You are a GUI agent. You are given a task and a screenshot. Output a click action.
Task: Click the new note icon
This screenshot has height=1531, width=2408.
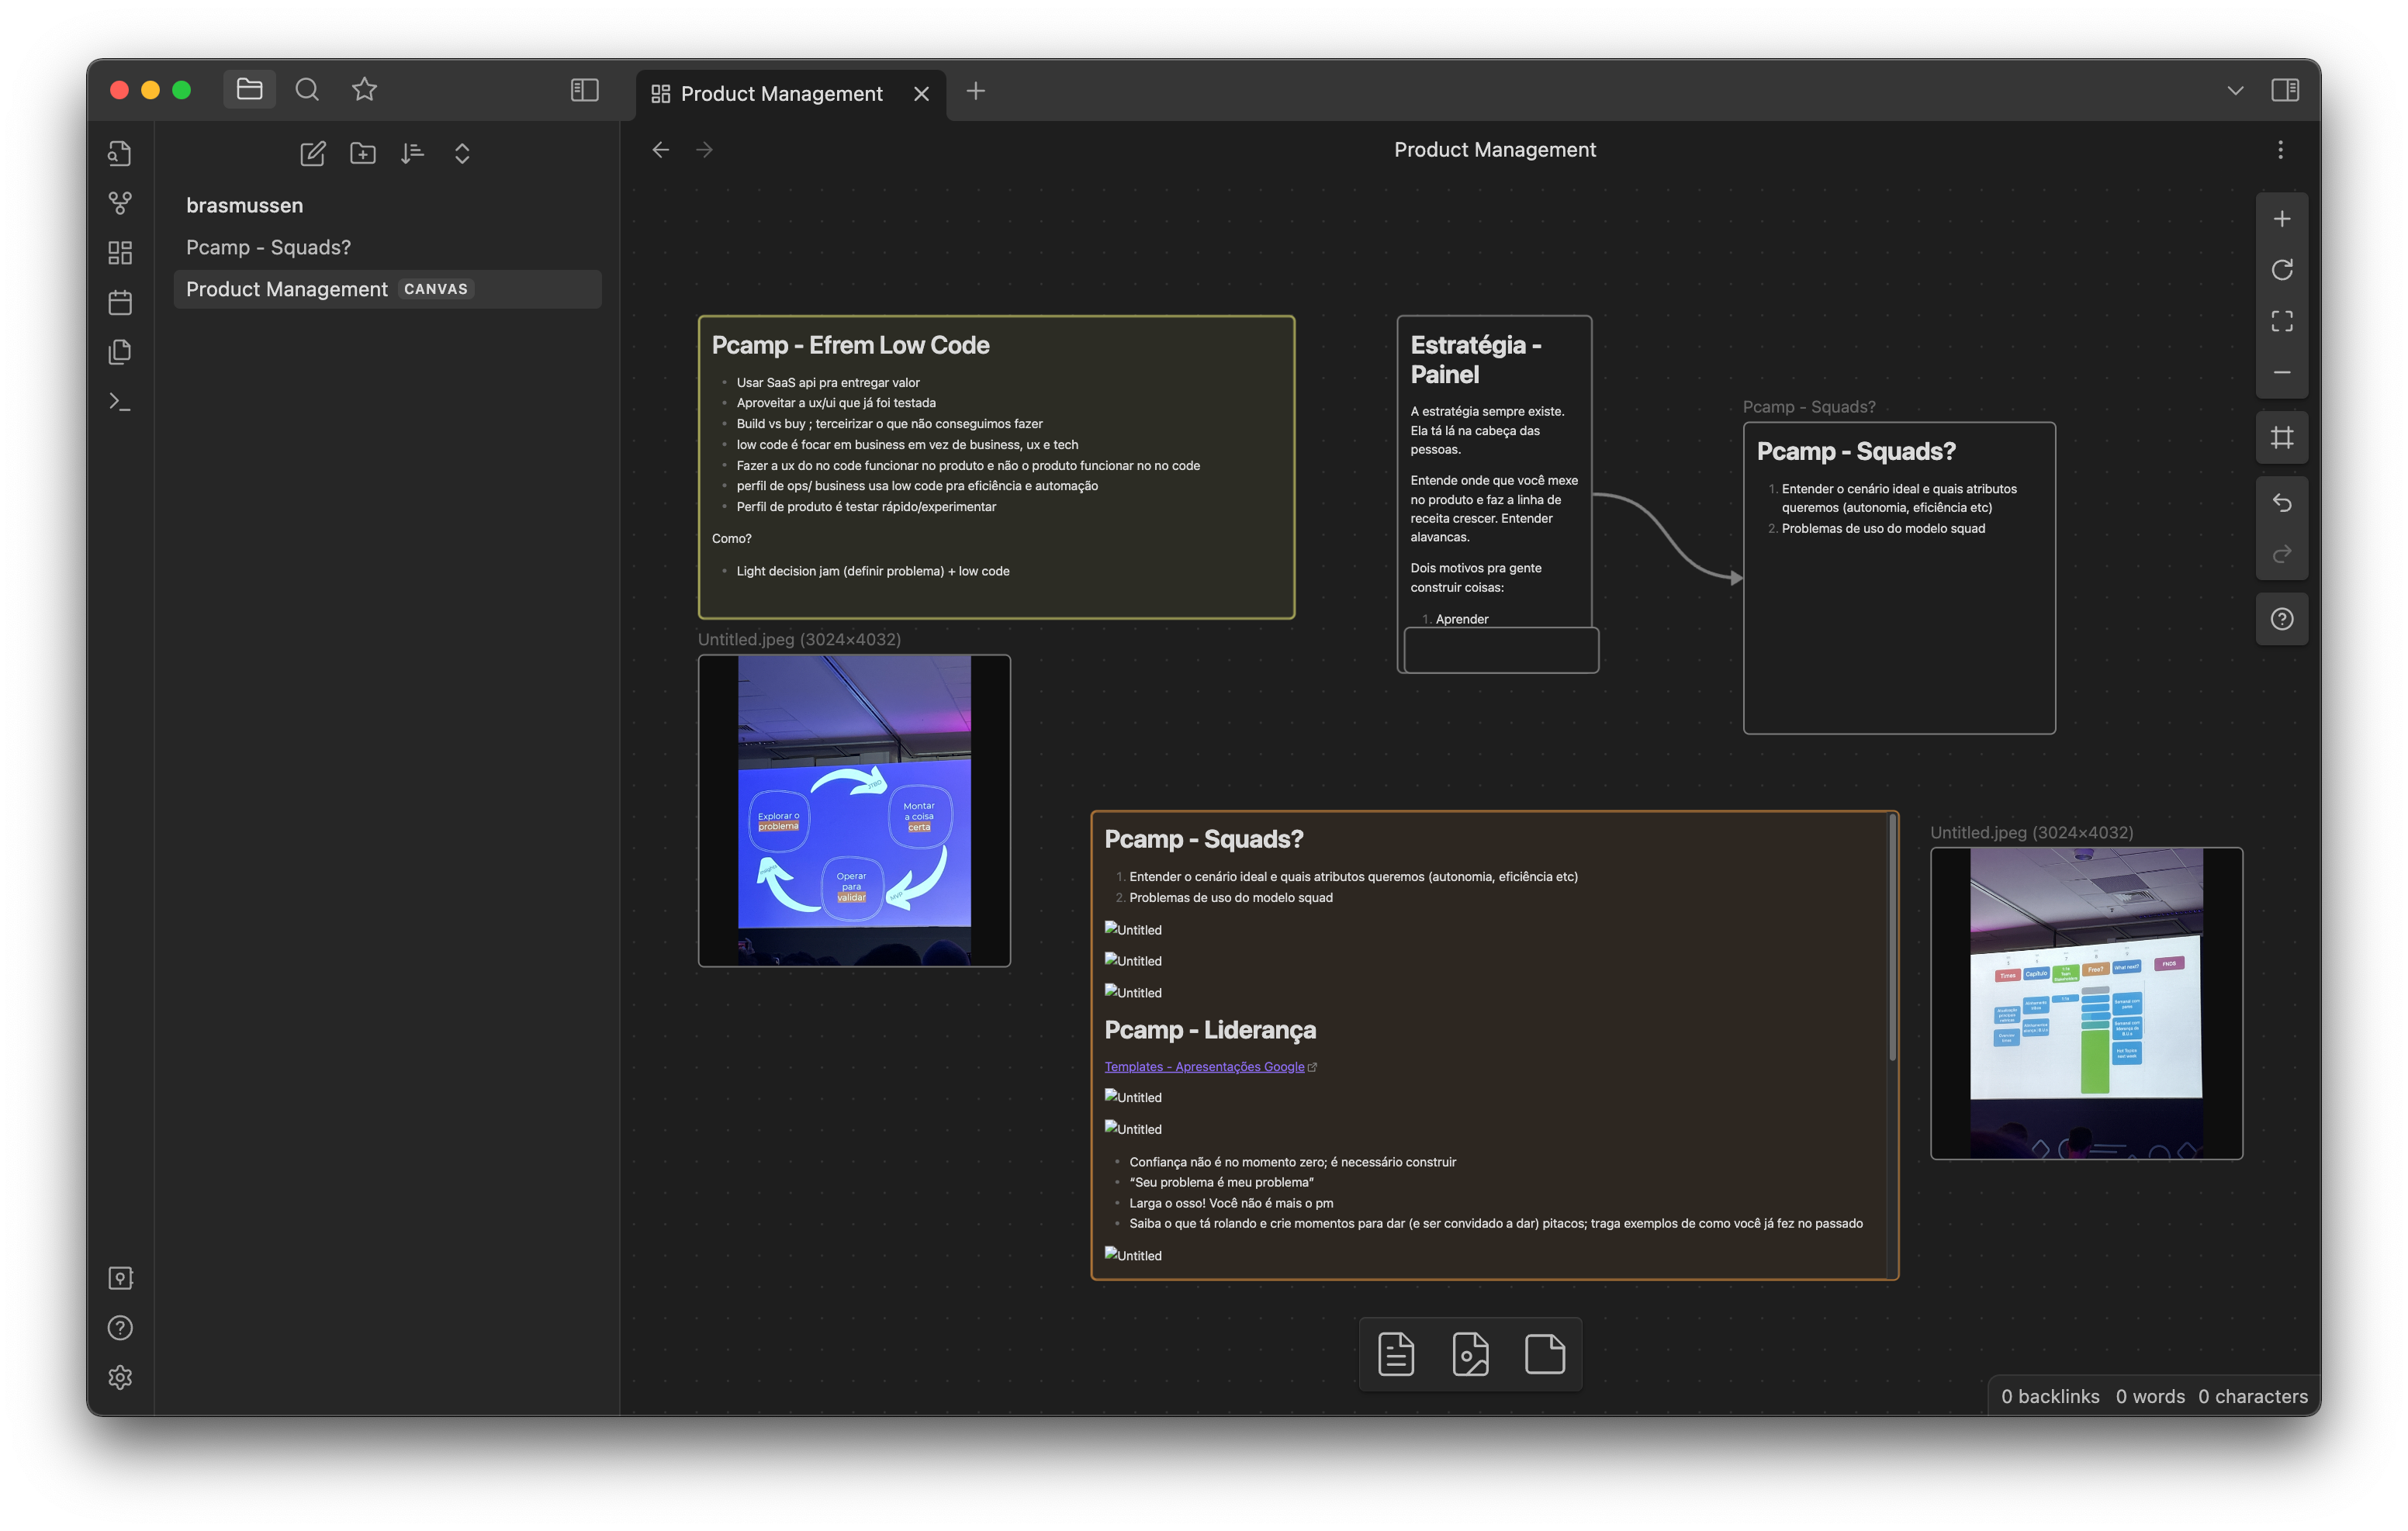click(x=313, y=153)
